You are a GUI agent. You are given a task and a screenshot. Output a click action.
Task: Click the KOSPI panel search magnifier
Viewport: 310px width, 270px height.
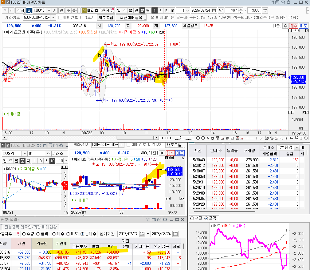tap(48, 153)
